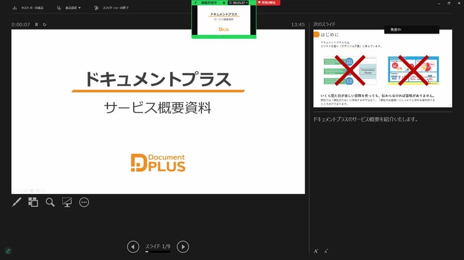Open more slide show options ellipsis
Screen dimensions: 464x260
click(84, 202)
